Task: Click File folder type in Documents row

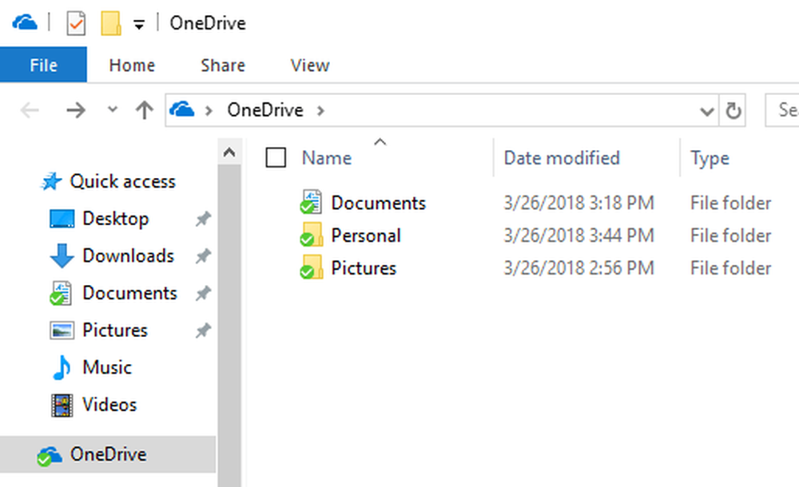Action: 731,203
